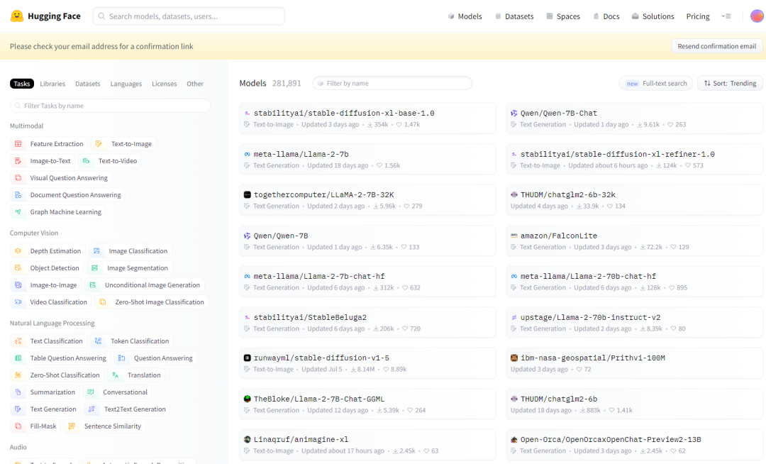
Task: Select the Zero-Shot Classification task filter
Action: (x=57, y=375)
